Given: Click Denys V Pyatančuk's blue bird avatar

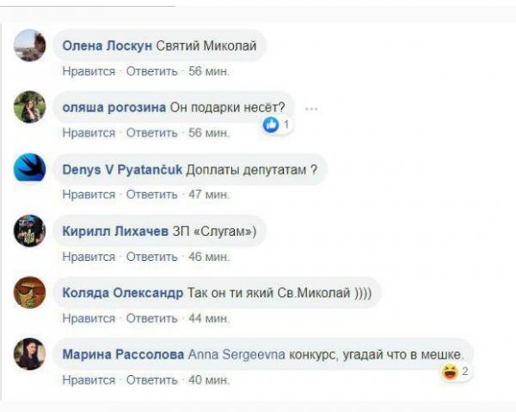Looking at the screenshot, I should point(30,169).
